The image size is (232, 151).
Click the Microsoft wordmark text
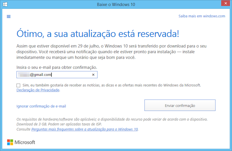pyautogui.click(x=25, y=142)
